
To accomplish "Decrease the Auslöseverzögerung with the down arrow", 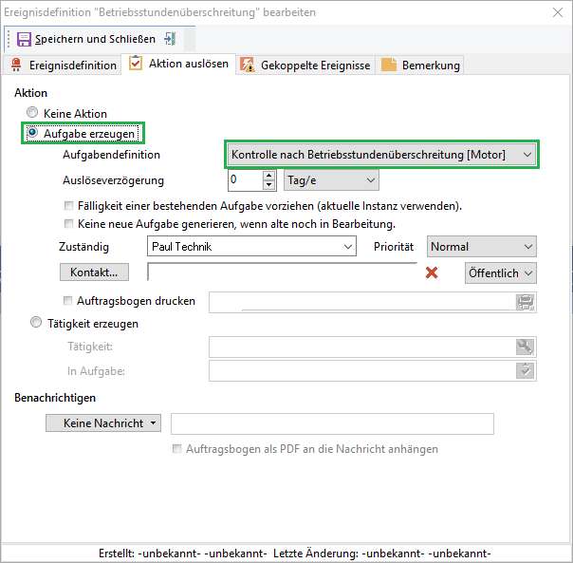I will click(x=269, y=185).
